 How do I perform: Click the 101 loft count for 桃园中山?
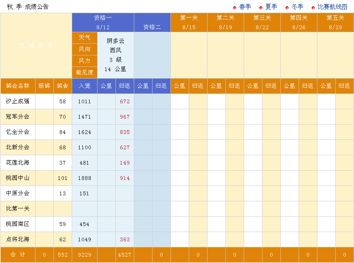click(x=63, y=178)
